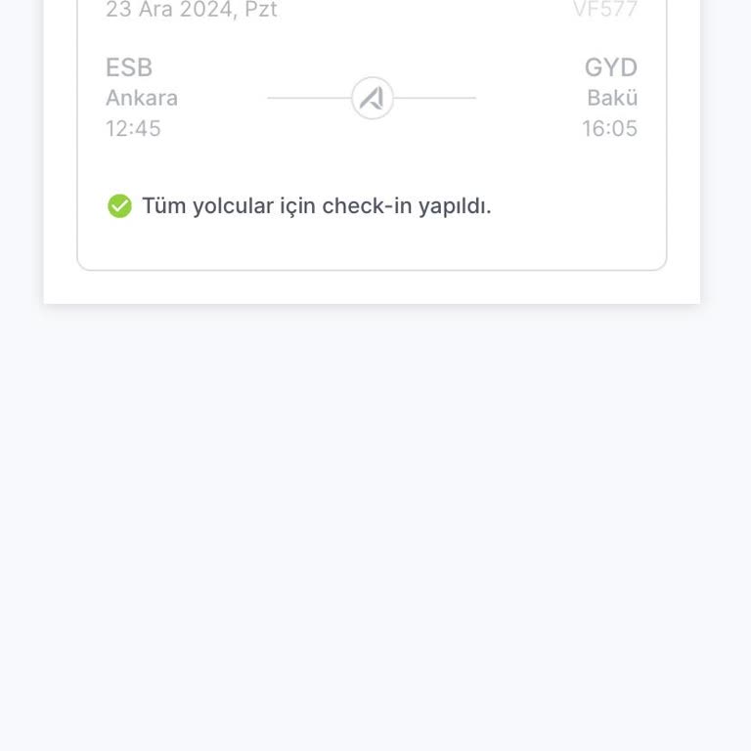This screenshot has width=751, height=751.
Task: Click the 12:45 departure time
Action: point(133,128)
